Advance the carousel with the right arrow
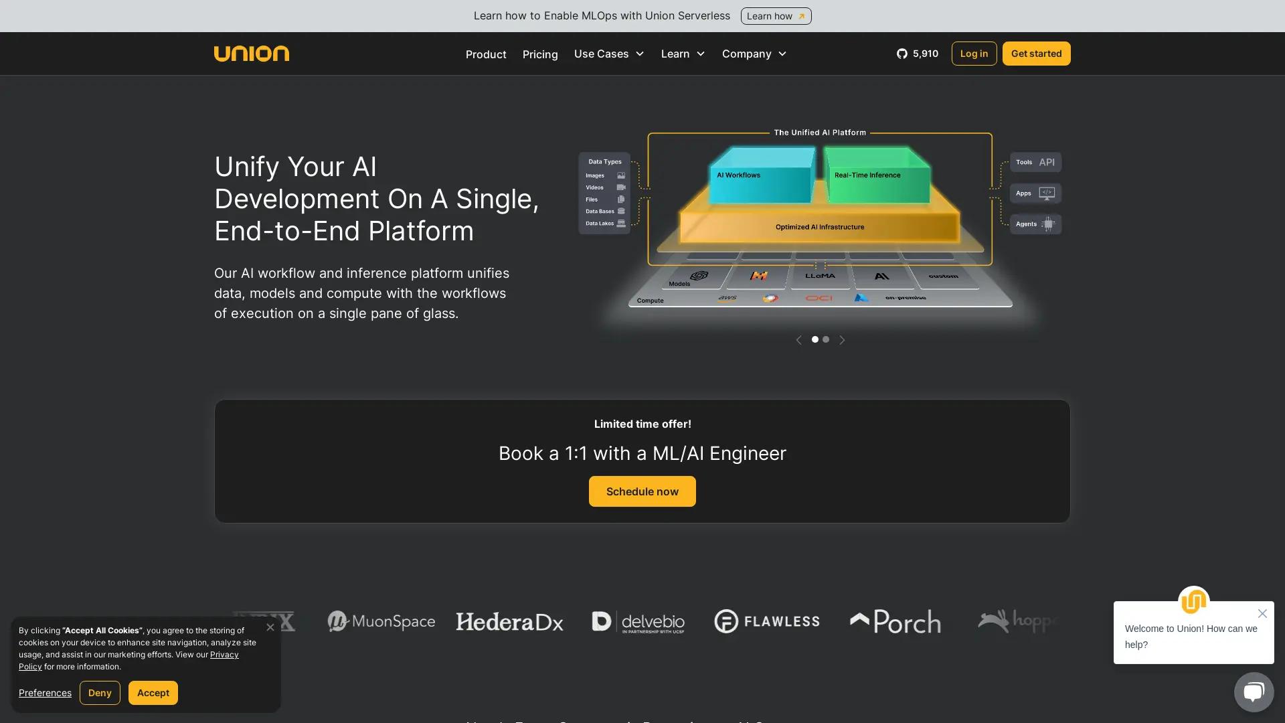 (842, 339)
